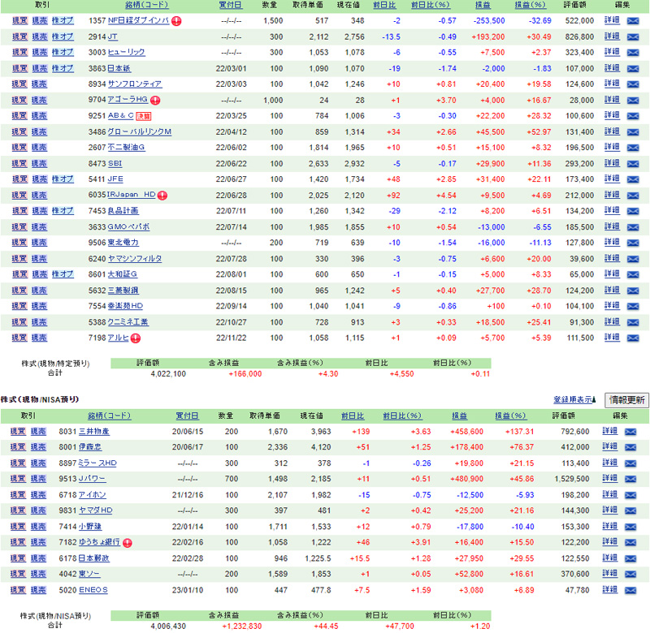Click the +166,000 含み損益 total value
This screenshot has height=633, width=650.
point(245,374)
